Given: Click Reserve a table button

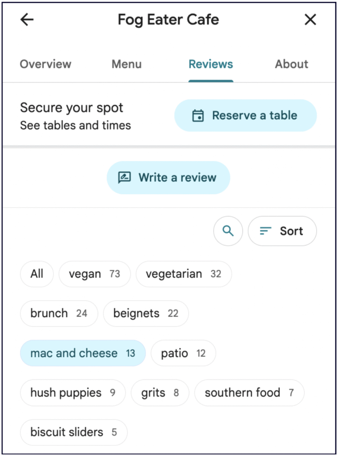Looking at the screenshot, I should point(245,115).
